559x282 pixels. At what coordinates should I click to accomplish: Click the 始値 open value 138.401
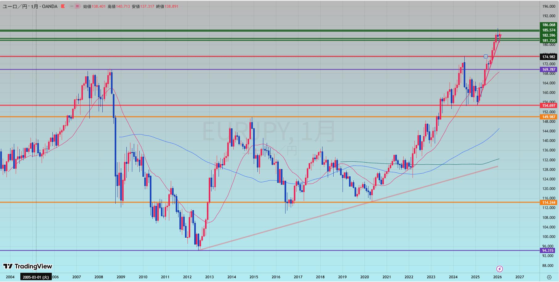coord(99,6)
